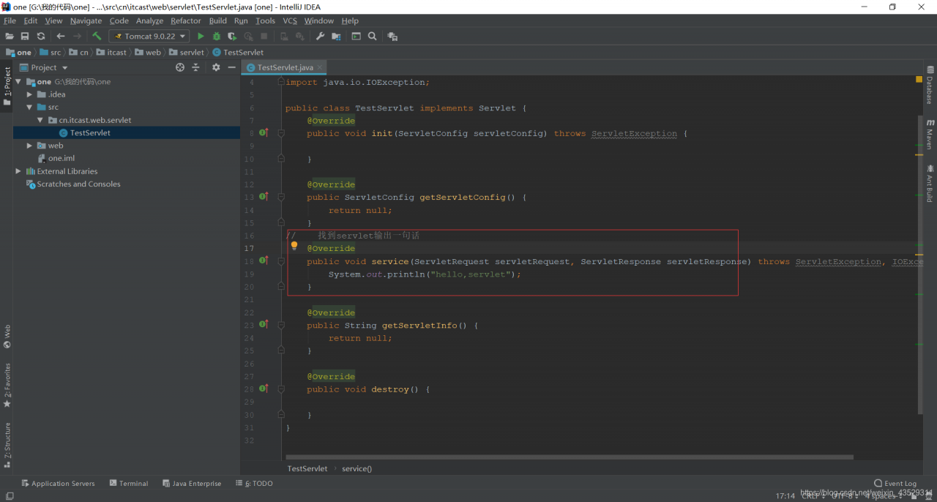Open the File menu
Screen dimensions: 937x502
tap(10, 20)
